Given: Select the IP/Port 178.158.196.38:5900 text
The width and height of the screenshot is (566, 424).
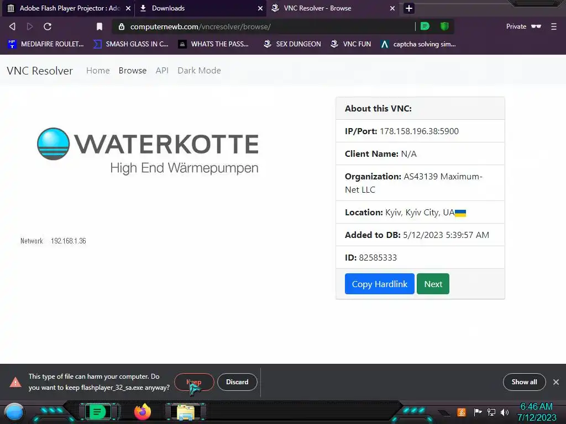Looking at the screenshot, I should click(401, 131).
